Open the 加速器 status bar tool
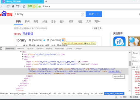The height and width of the screenshot is (100, 140). [x=134, y=97]
